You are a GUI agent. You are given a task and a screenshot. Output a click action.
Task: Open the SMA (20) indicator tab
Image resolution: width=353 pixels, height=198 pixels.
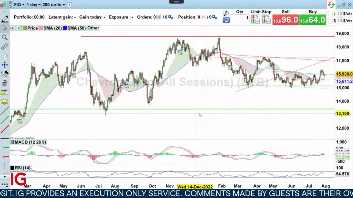(x=50, y=28)
